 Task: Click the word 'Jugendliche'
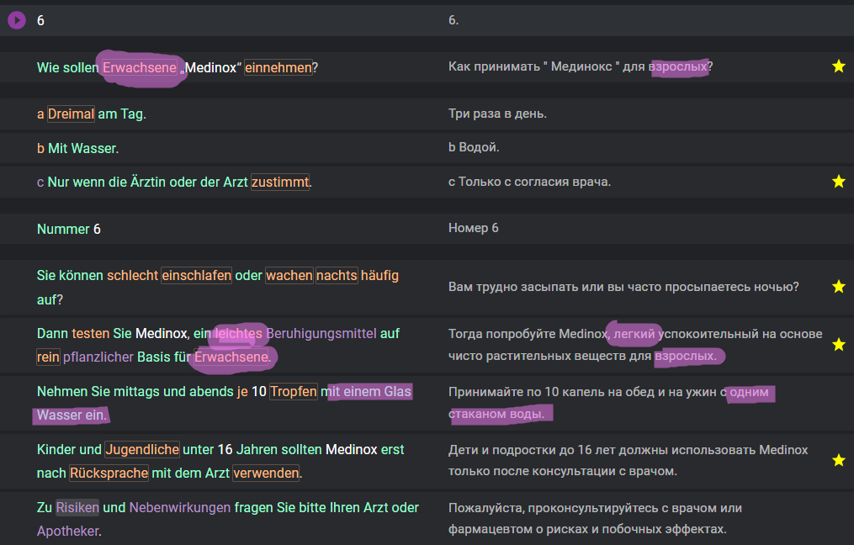pos(142,449)
